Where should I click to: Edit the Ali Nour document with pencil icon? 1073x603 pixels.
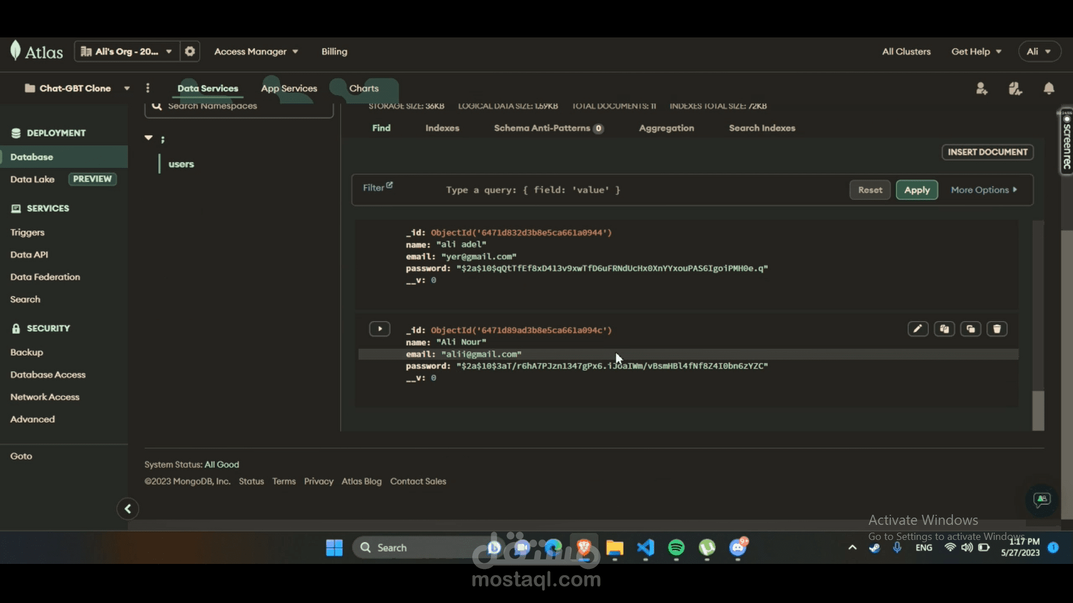coord(917,329)
